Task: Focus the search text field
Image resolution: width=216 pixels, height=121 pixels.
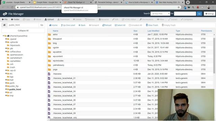Action: [185, 14]
